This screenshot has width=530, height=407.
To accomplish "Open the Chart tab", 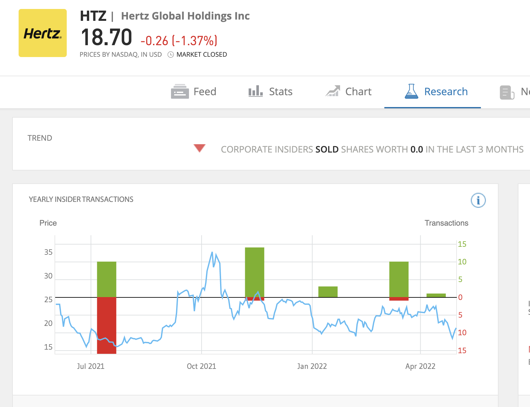I will pyautogui.click(x=348, y=92).
